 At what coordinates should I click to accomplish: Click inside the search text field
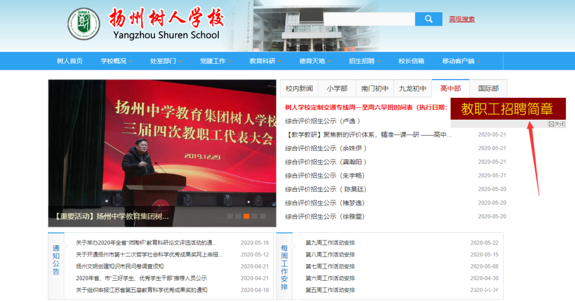[x=369, y=19]
